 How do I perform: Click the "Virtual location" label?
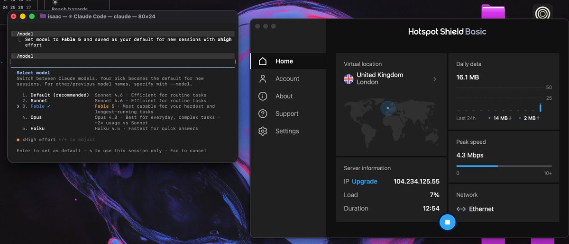point(363,64)
